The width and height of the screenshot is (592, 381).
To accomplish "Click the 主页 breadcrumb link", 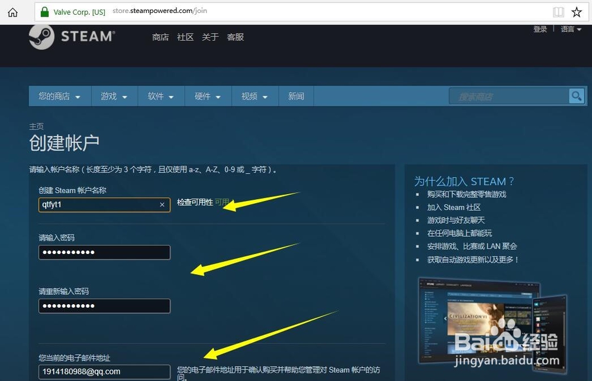I will click(36, 126).
